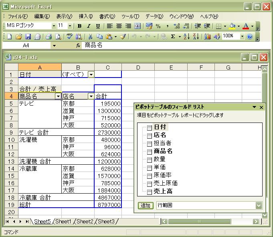
Task: Click Format Painter brush
Action: click(x=123, y=37)
